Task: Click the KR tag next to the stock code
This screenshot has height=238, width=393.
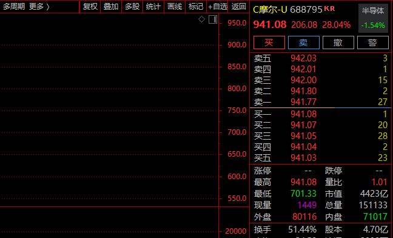Action: click(329, 8)
